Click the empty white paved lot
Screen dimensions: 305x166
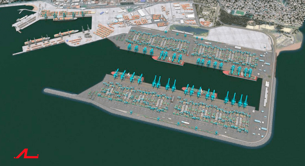[x=238, y=38]
